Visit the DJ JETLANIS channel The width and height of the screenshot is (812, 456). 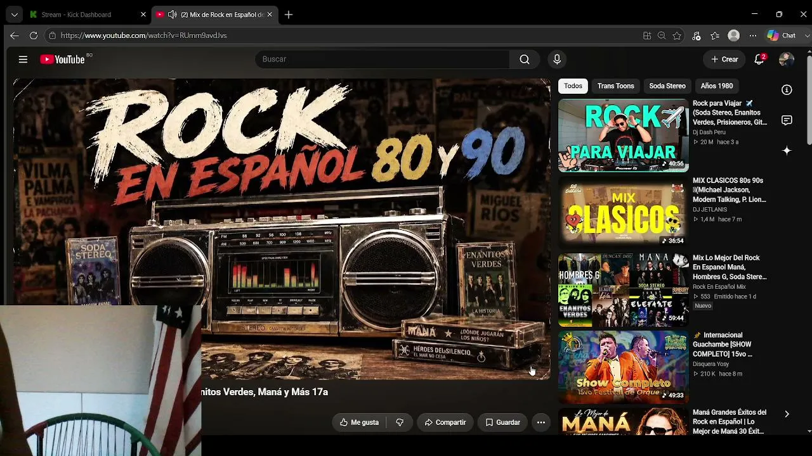click(710, 210)
